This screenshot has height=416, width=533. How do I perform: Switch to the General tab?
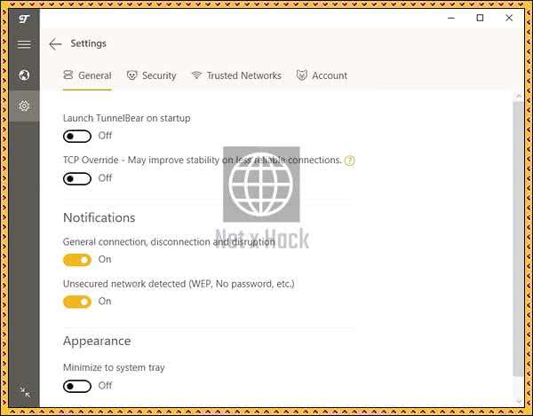click(x=87, y=75)
